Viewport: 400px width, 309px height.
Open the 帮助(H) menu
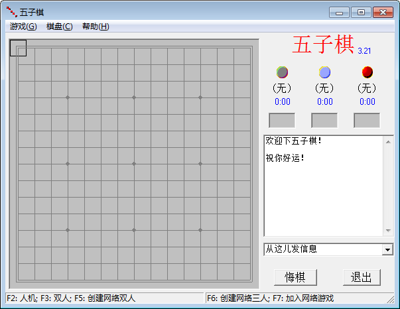coord(96,27)
